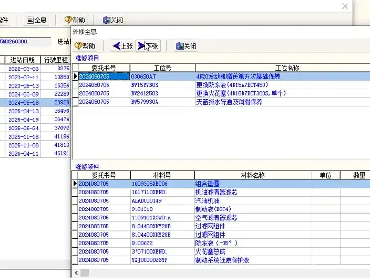Go to next record with 下张

pyautogui.click(x=148, y=46)
